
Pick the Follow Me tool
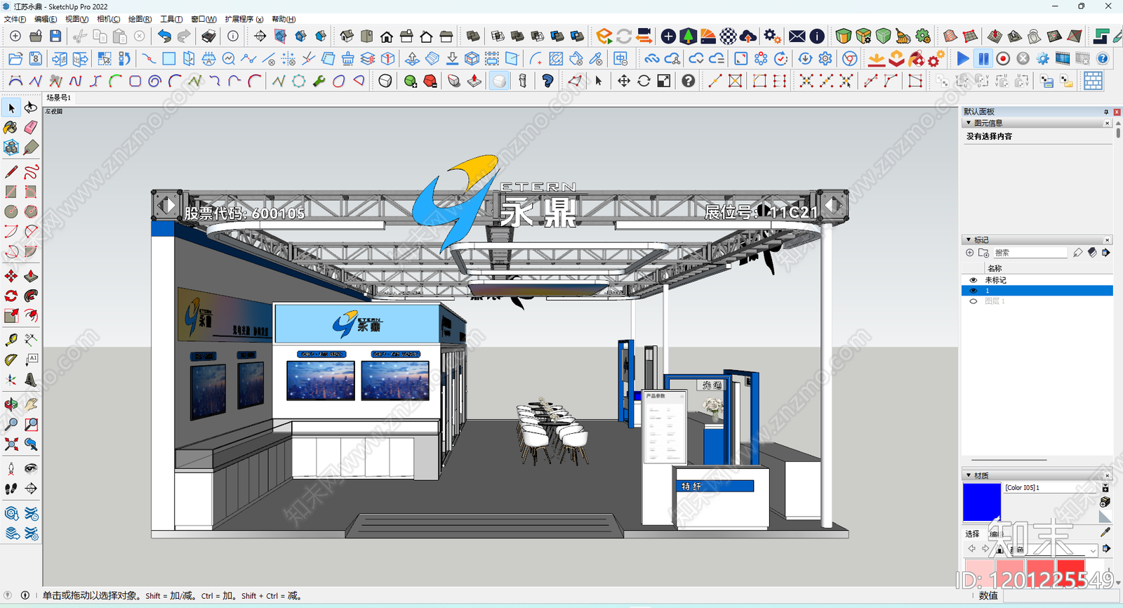31,296
